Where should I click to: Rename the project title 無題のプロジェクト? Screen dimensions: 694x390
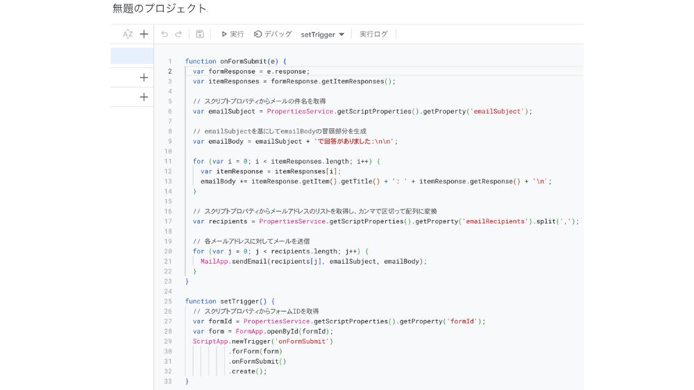click(x=160, y=9)
